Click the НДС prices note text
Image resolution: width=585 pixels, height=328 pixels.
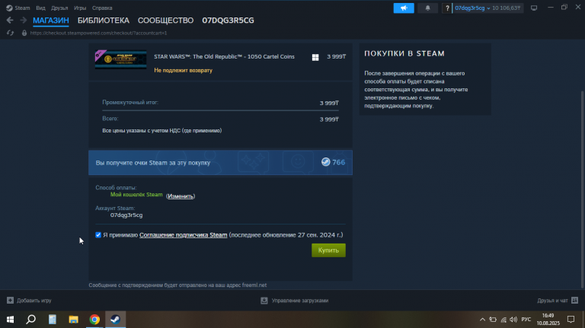click(x=162, y=130)
